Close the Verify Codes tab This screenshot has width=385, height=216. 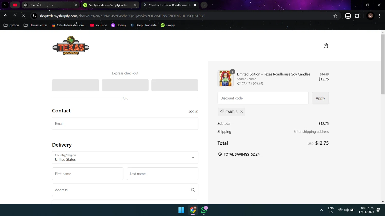pos(135,5)
